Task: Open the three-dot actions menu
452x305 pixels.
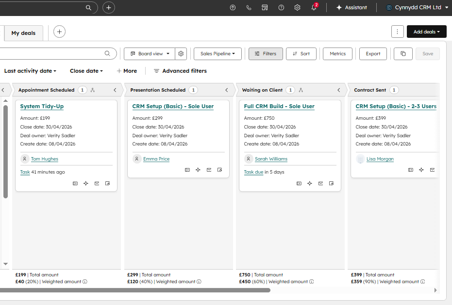Action: (x=398, y=32)
